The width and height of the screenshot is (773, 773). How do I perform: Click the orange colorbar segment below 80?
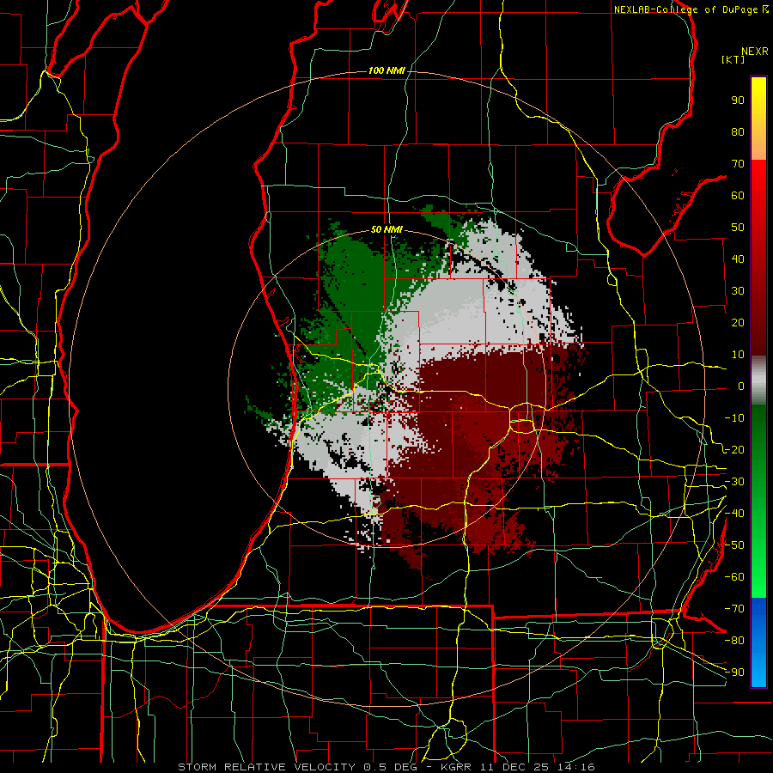(x=758, y=146)
